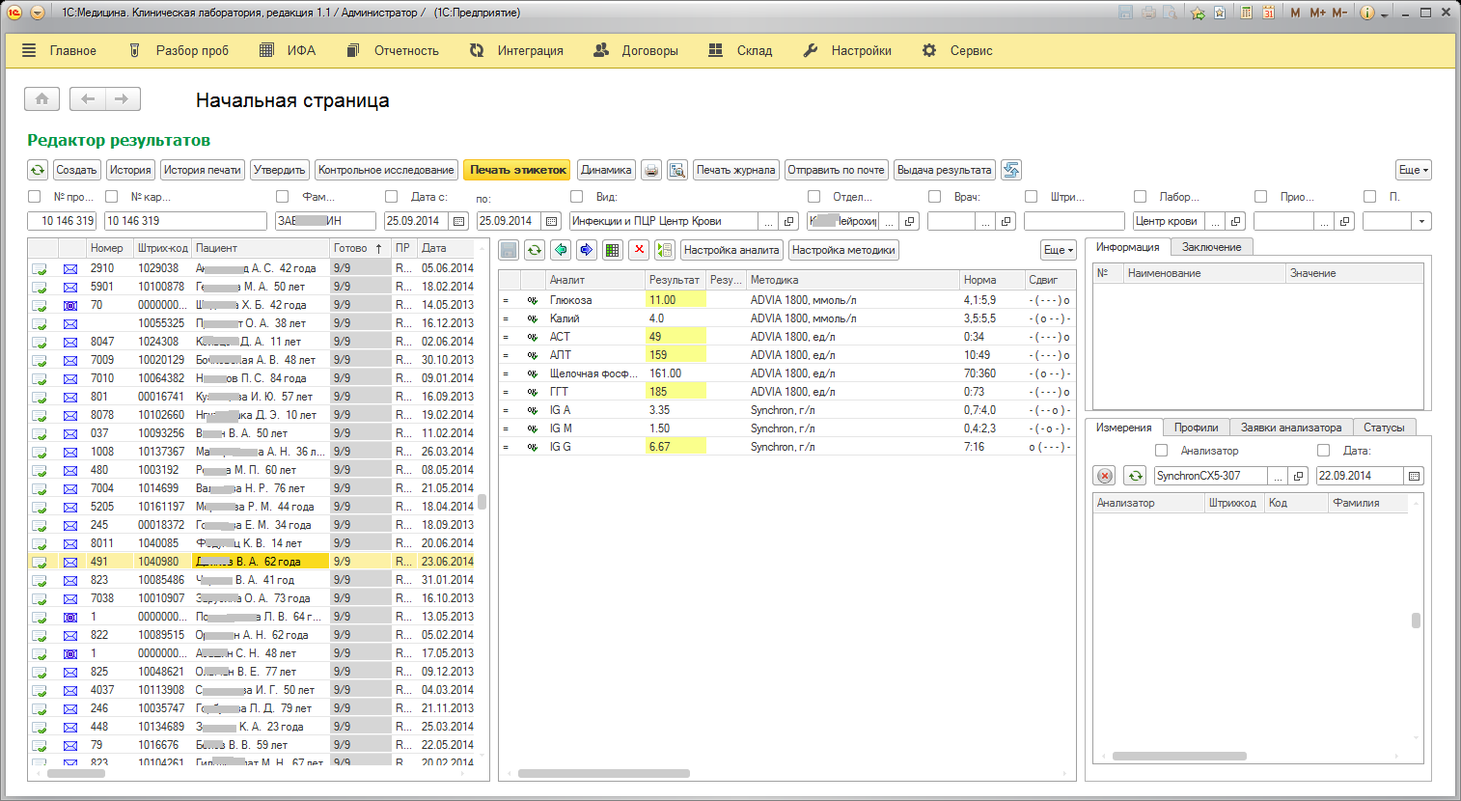
Task: Open the Еще menu above analyte table
Action: pos(1058,250)
